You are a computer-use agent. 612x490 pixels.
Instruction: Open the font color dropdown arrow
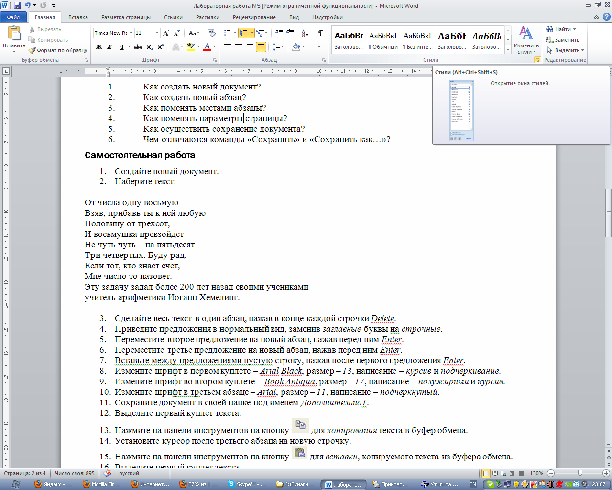click(x=214, y=47)
